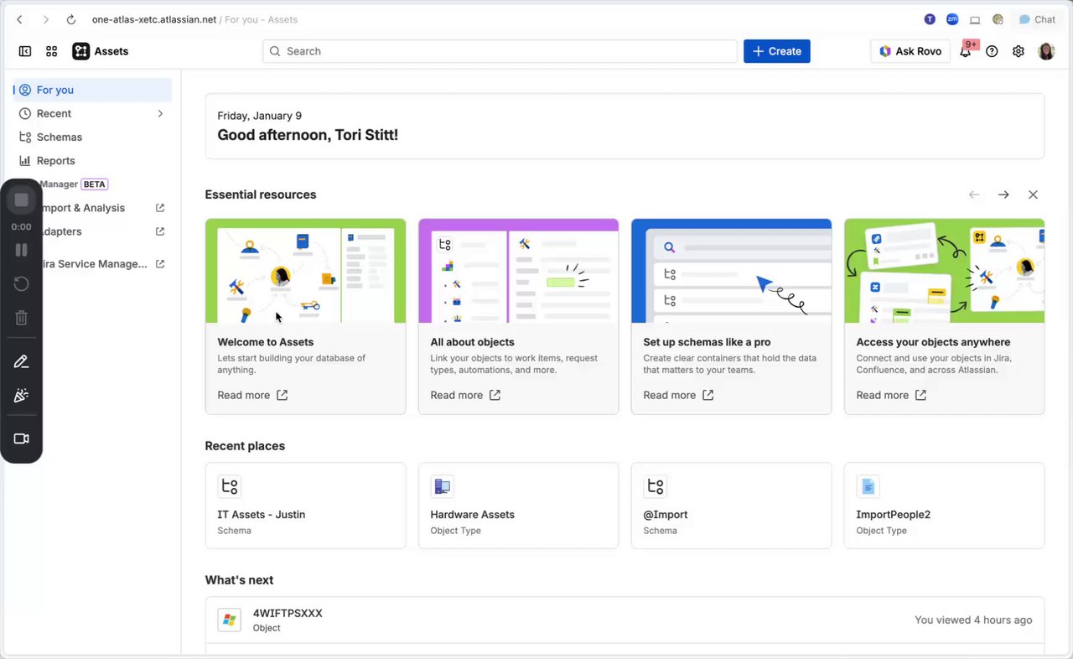Open the app switcher grid icon
Viewport: 1073px width, 659px height.
52,51
